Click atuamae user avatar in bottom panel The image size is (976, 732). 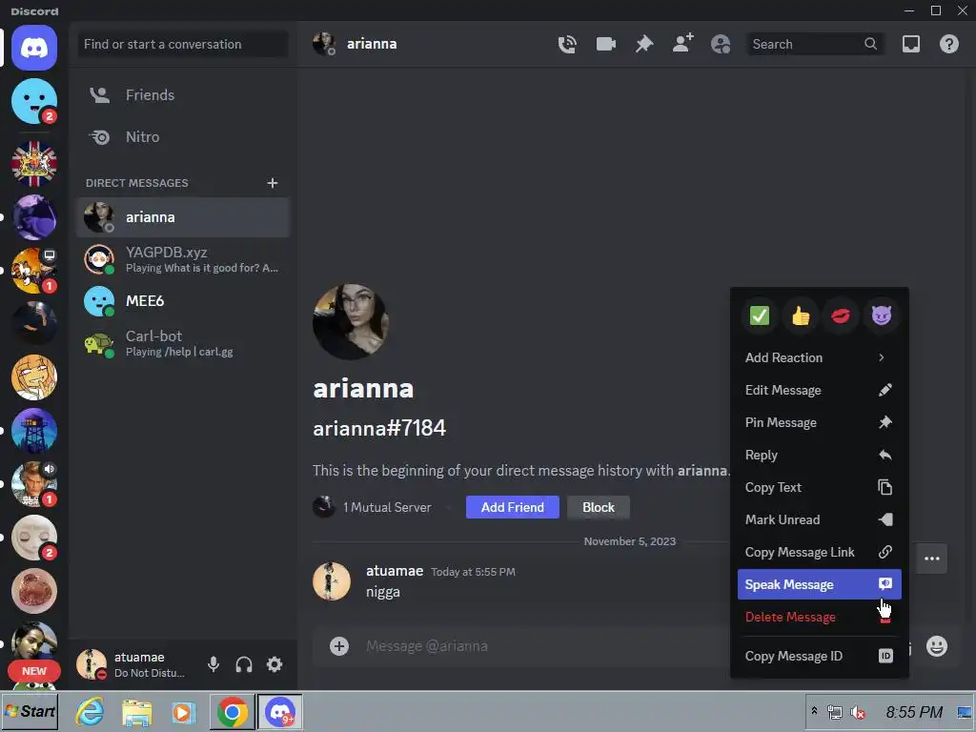tap(91, 664)
